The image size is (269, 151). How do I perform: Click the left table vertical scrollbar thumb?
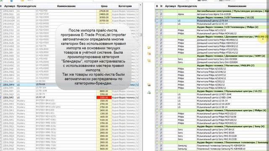point(140,34)
